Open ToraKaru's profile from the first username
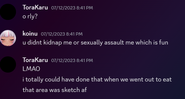185x99 pixels. pos(35,8)
